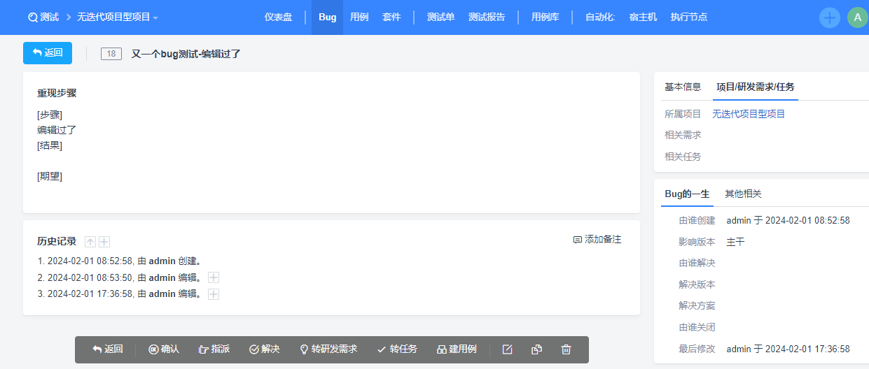Click the 影响版本 value 主干
The width and height of the screenshot is (869, 369).
click(736, 242)
